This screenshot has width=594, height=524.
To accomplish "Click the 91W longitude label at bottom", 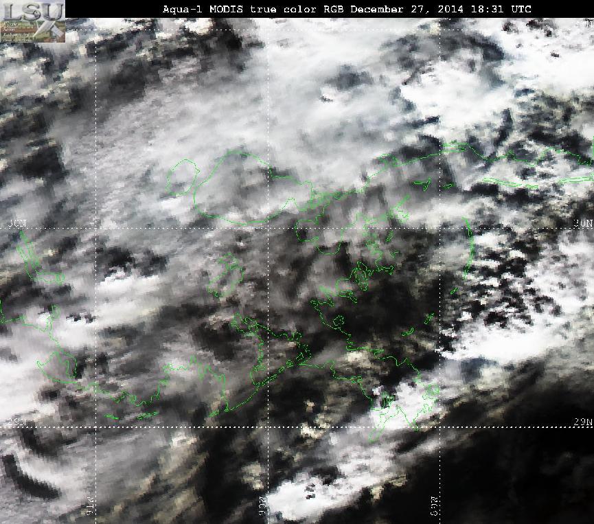I will [90, 506].
